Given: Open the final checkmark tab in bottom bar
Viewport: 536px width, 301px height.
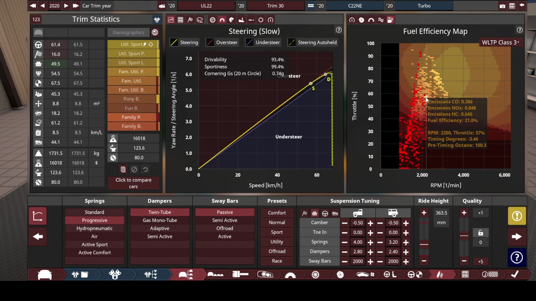Looking at the screenshot, I should 515,275.
